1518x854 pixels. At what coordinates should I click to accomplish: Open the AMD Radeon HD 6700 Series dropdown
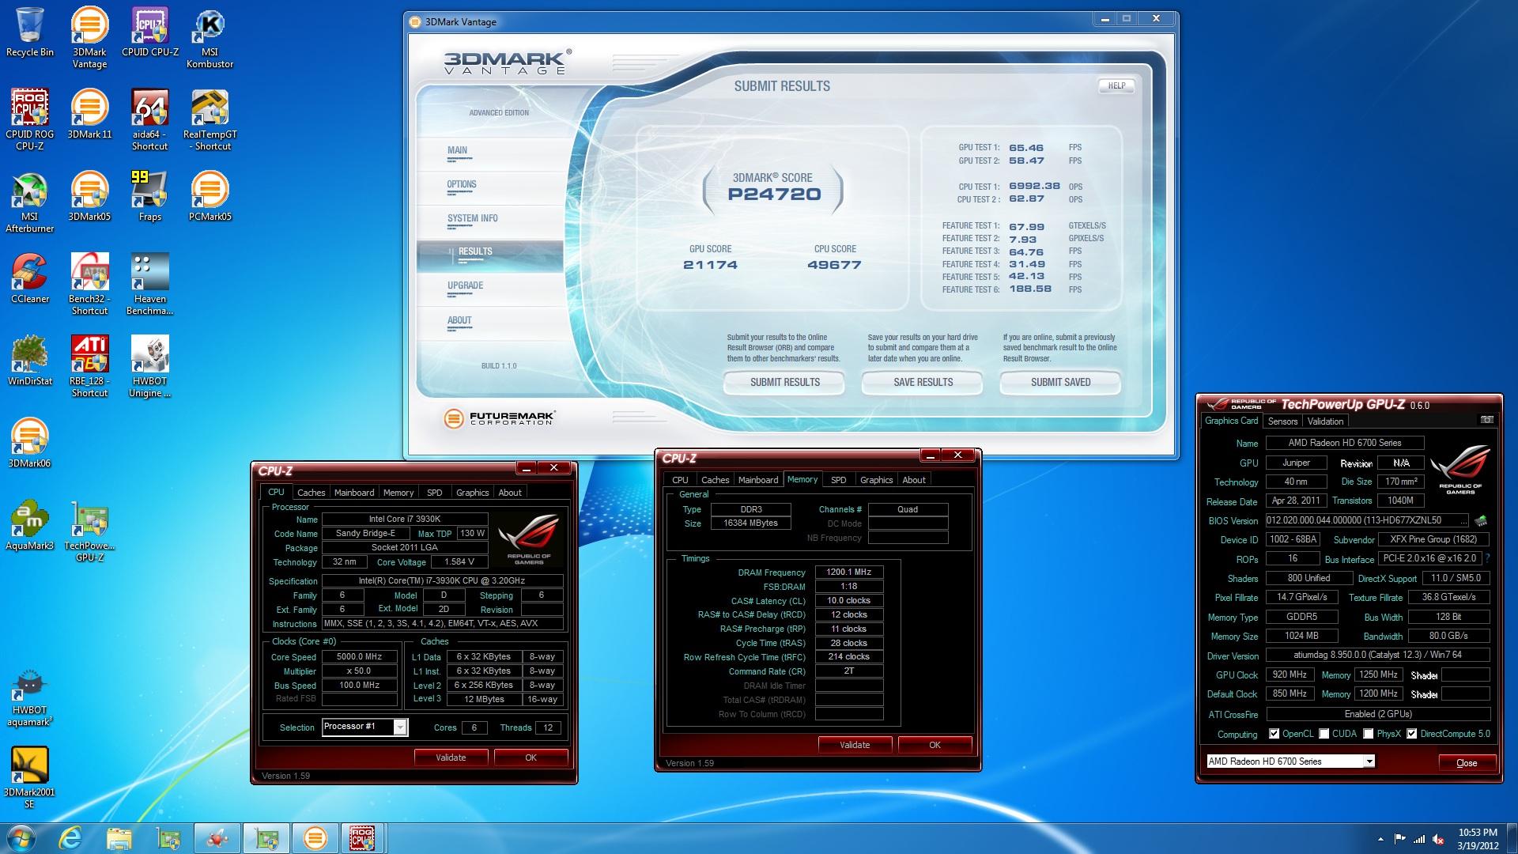[1290, 761]
